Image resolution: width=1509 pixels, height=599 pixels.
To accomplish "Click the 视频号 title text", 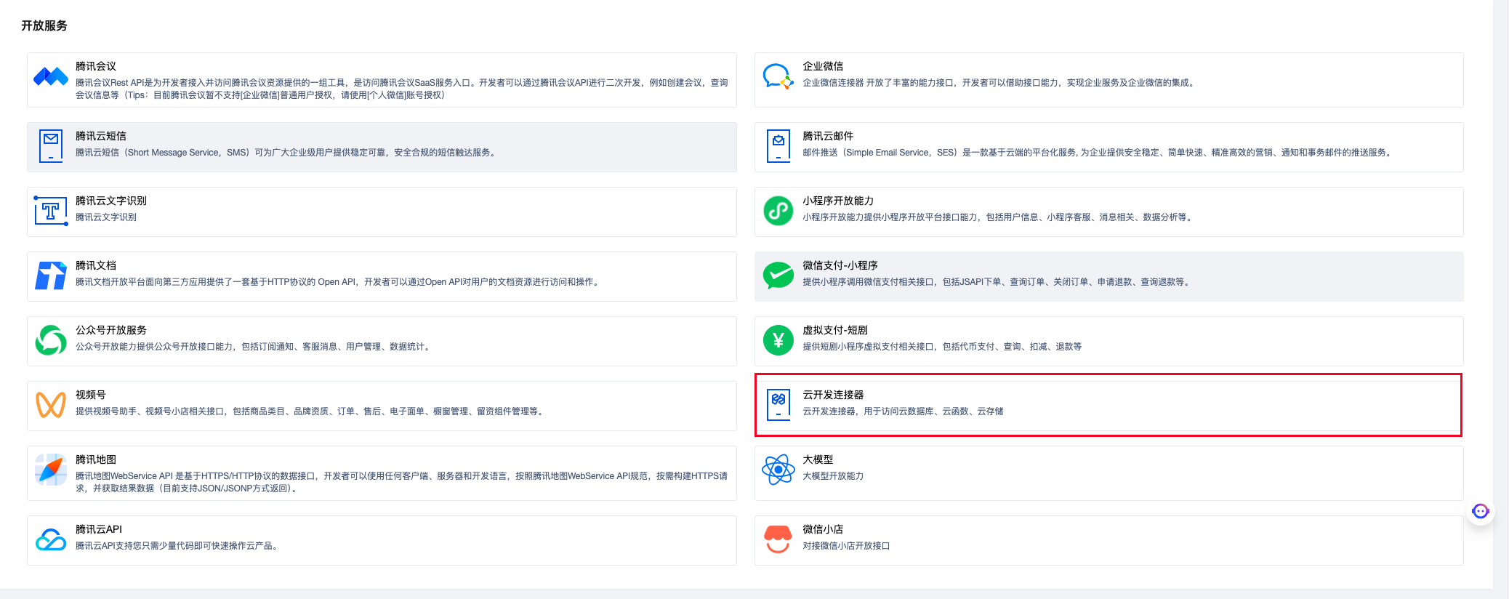I will click(x=91, y=395).
